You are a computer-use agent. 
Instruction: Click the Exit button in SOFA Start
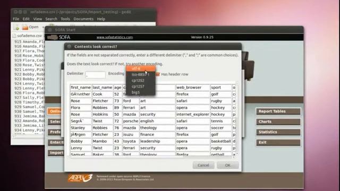pos(278,142)
